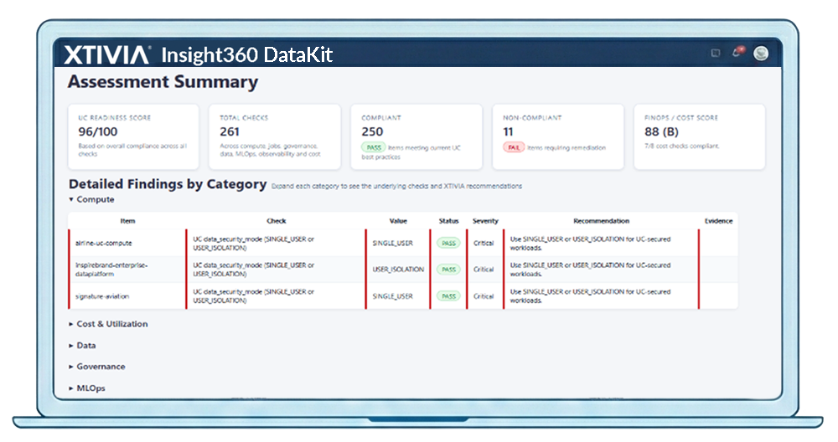
Task: Click PASS status for inspirebrand-enterprise-dataplatform
Action: point(448,270)
